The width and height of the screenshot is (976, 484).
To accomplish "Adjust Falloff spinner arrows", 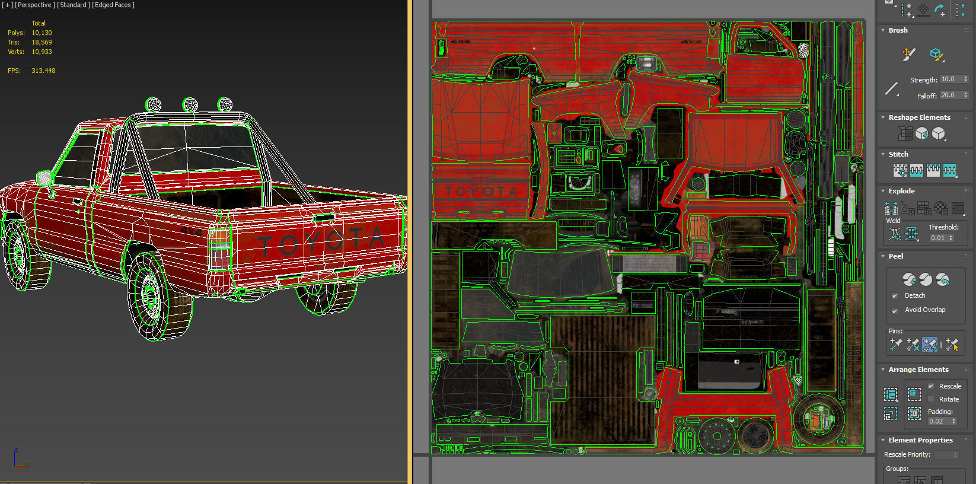I will pyautogui.click(x=965, y=95).
